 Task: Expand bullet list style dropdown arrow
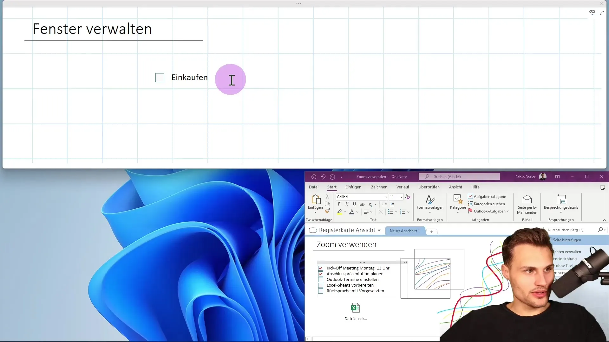(x=396, y=212)
